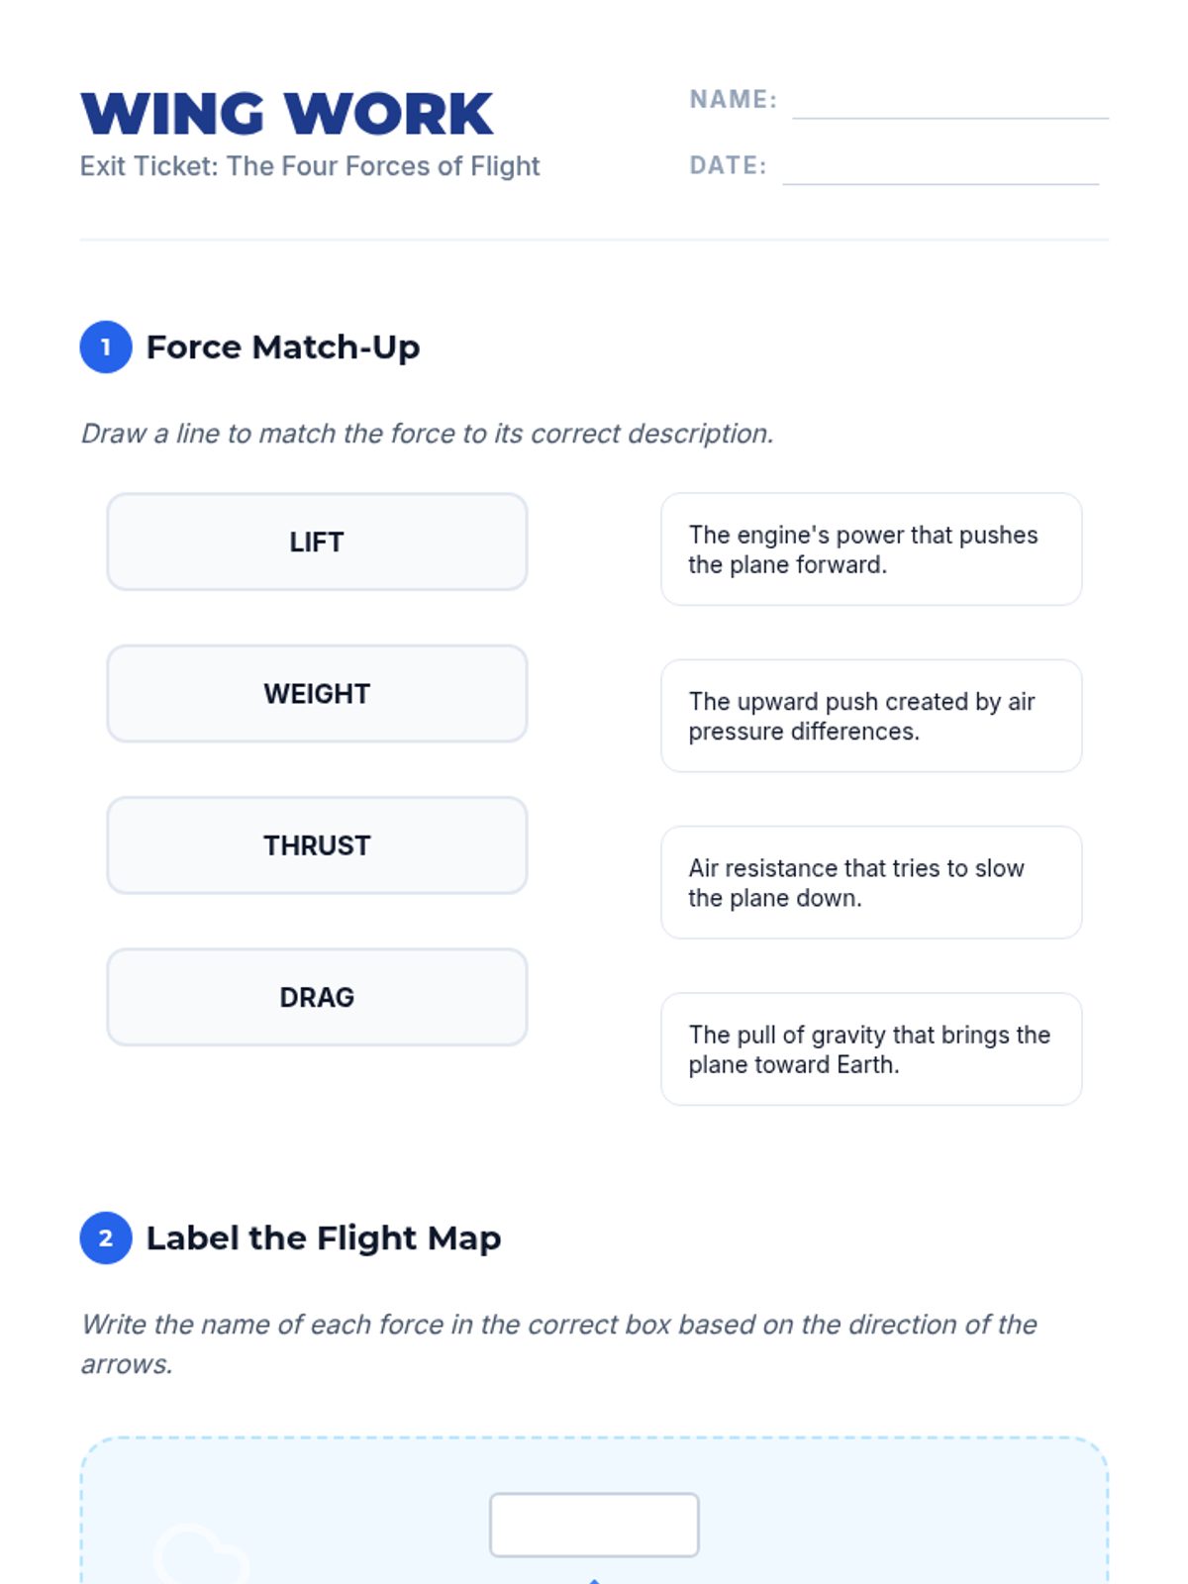Click the faint cloud icon in flight map
The height and width of the screenshot is (1584, 1188).
199,1554
